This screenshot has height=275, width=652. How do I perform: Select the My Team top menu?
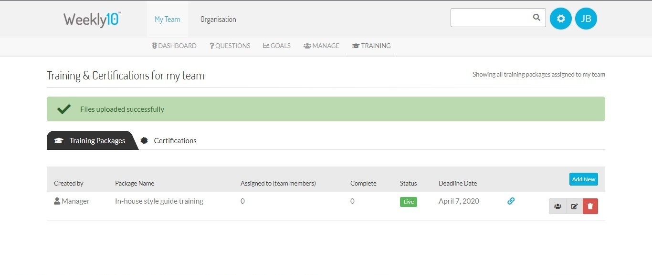pos(168,20)
